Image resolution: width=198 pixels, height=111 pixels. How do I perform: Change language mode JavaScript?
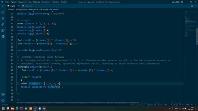tap(174, 105)
